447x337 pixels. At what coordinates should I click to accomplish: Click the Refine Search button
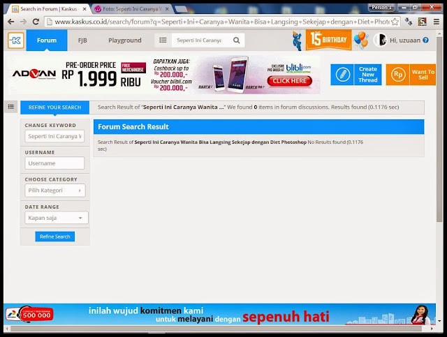(x=54, y=237)
